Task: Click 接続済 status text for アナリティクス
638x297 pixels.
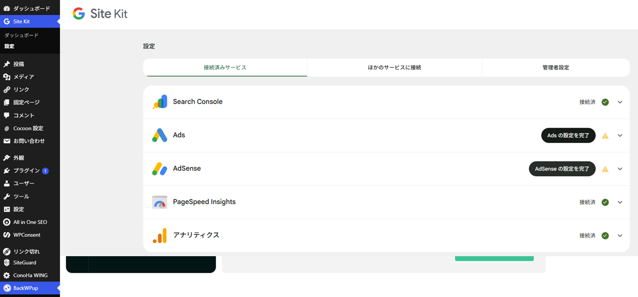Action: point(587,236)
